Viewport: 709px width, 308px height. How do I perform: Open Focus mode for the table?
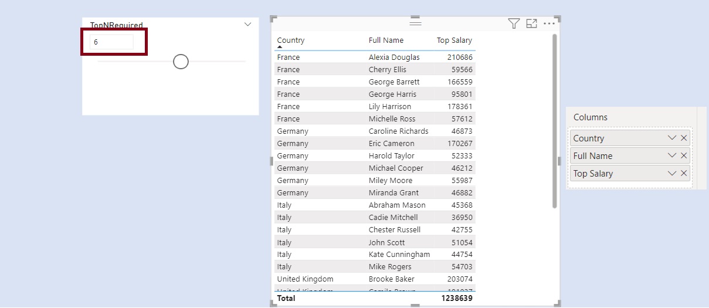[x=531, y=23]
